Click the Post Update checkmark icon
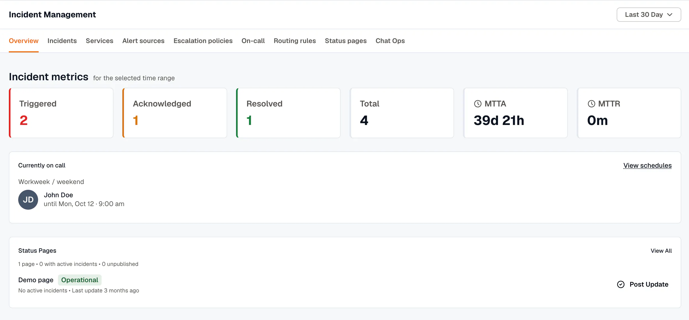Viewport: 689px width, 320px height. tap(621, 284)
